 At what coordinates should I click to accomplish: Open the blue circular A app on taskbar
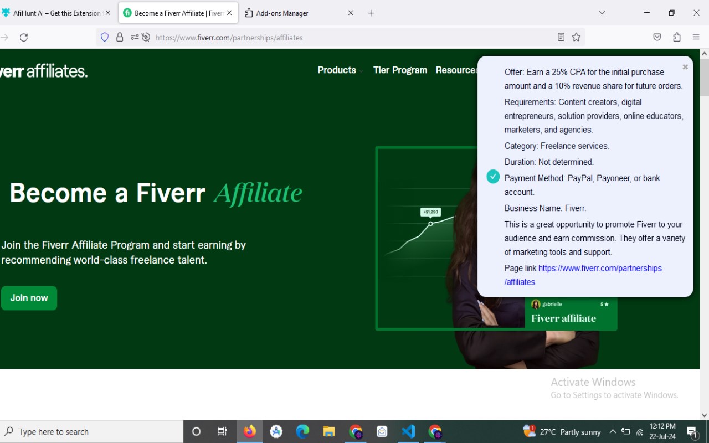[276, 431]
